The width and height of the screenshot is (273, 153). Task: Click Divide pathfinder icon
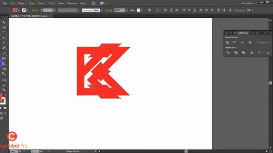coord(228,53)
